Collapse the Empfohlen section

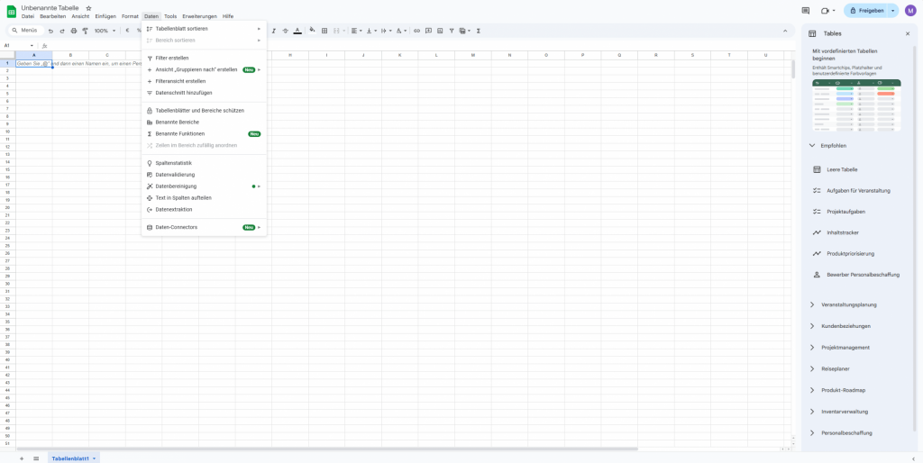tap(812, 145)
